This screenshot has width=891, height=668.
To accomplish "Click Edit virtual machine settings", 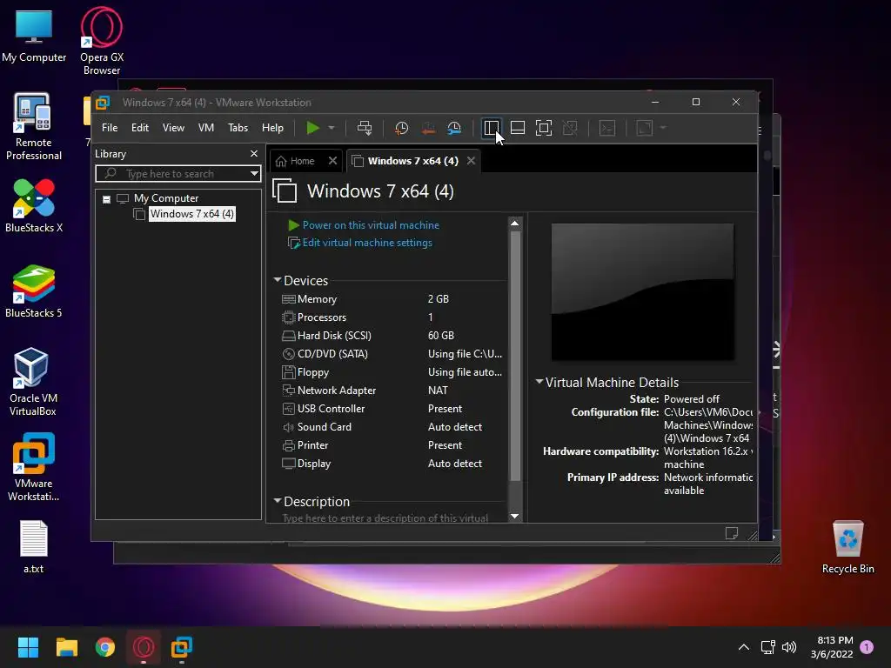I will pyautogui.click(x=367, y=244).
